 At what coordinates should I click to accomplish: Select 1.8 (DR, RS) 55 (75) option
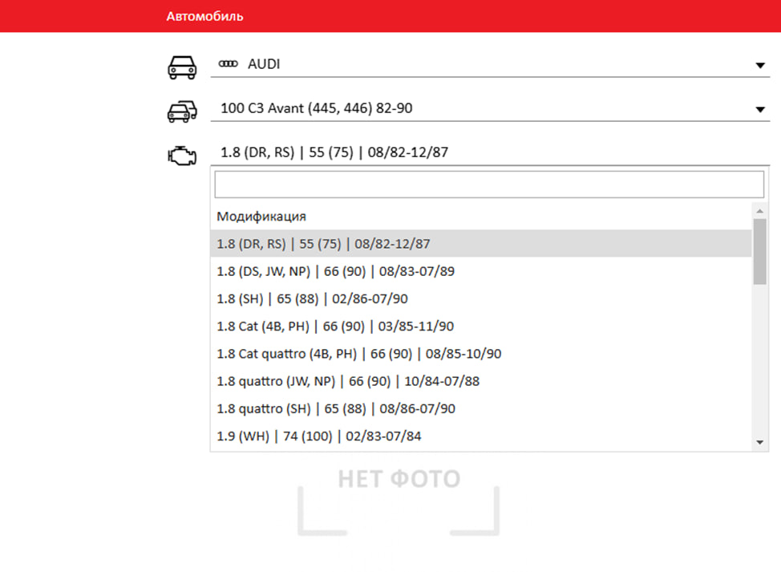tap(480, 244)
